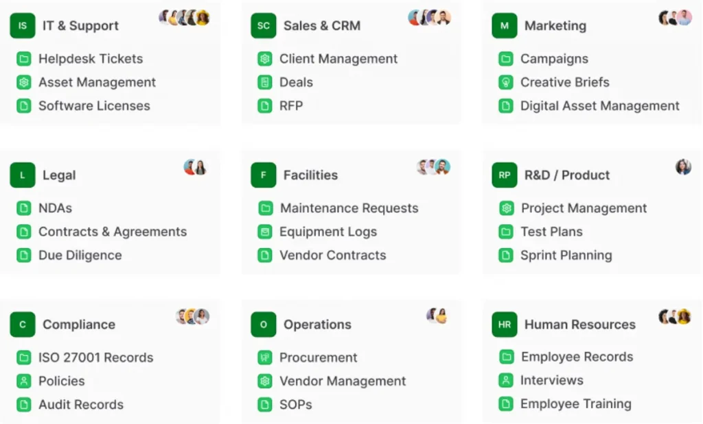The width and height of the screenshot is (703, 424).
Task: Click the gear icon next to Asset Management
Action: pos(24,82)
